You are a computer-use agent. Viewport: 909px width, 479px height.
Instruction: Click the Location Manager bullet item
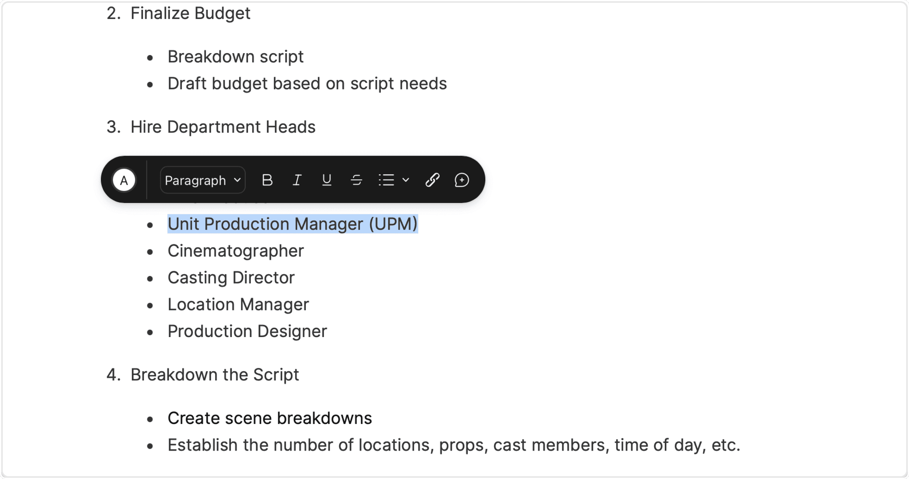coord(238,304)
